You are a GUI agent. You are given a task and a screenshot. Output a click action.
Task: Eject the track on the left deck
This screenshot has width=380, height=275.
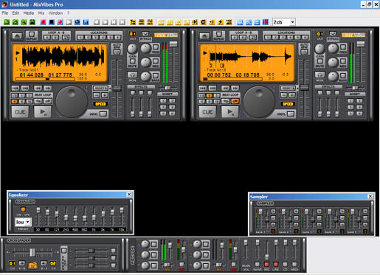click(17, 36)
